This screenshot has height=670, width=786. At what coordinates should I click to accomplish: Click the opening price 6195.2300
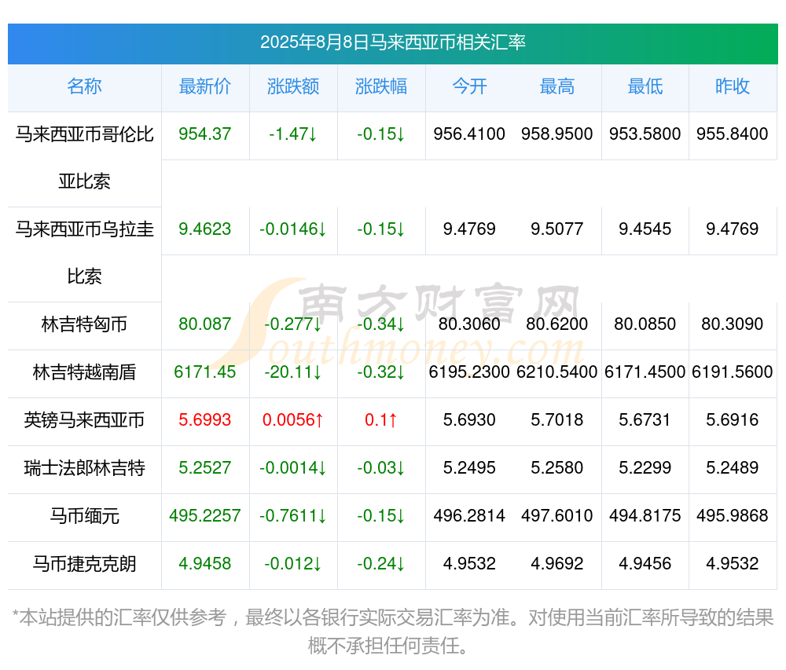click(469, 372)
